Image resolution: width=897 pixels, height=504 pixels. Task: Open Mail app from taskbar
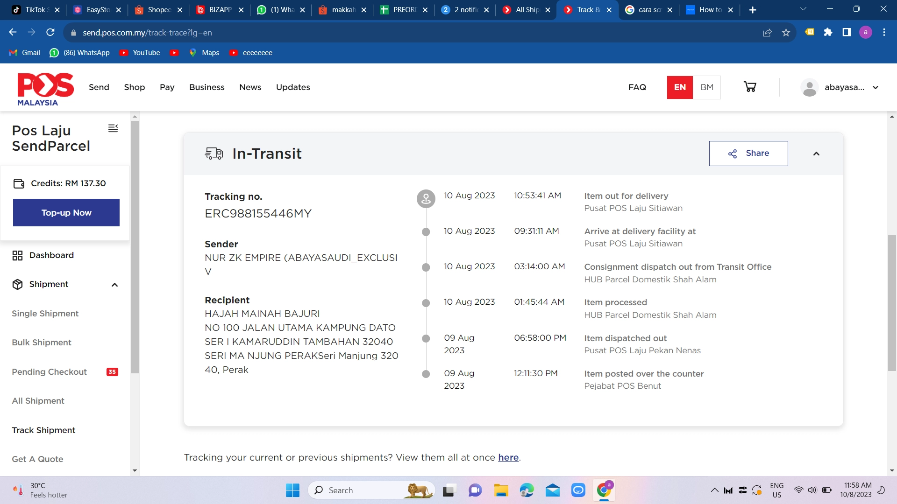click(552, 490)
